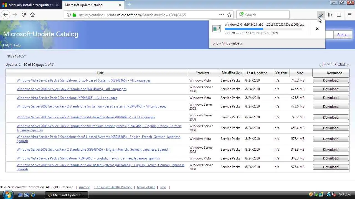This screenshot has height=199, width=355.
Task: Open the Library bookshelf icon
Action: tap(330, 15)
